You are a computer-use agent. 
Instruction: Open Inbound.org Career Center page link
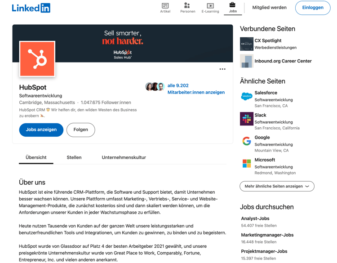click(x=283, y=61)
